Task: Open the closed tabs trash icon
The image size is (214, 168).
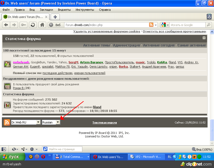Action: click(209, 17)
